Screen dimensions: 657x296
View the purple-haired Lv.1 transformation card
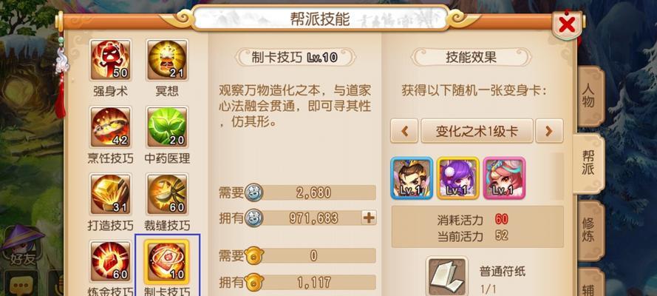[x=458, y=178]
